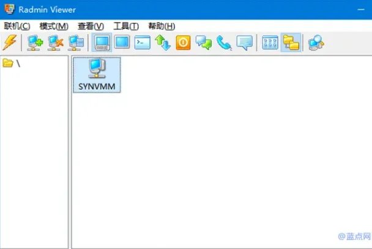Open the 联机(C) menu
Viewport: 372px width, 249px height.
click(17, 26)
